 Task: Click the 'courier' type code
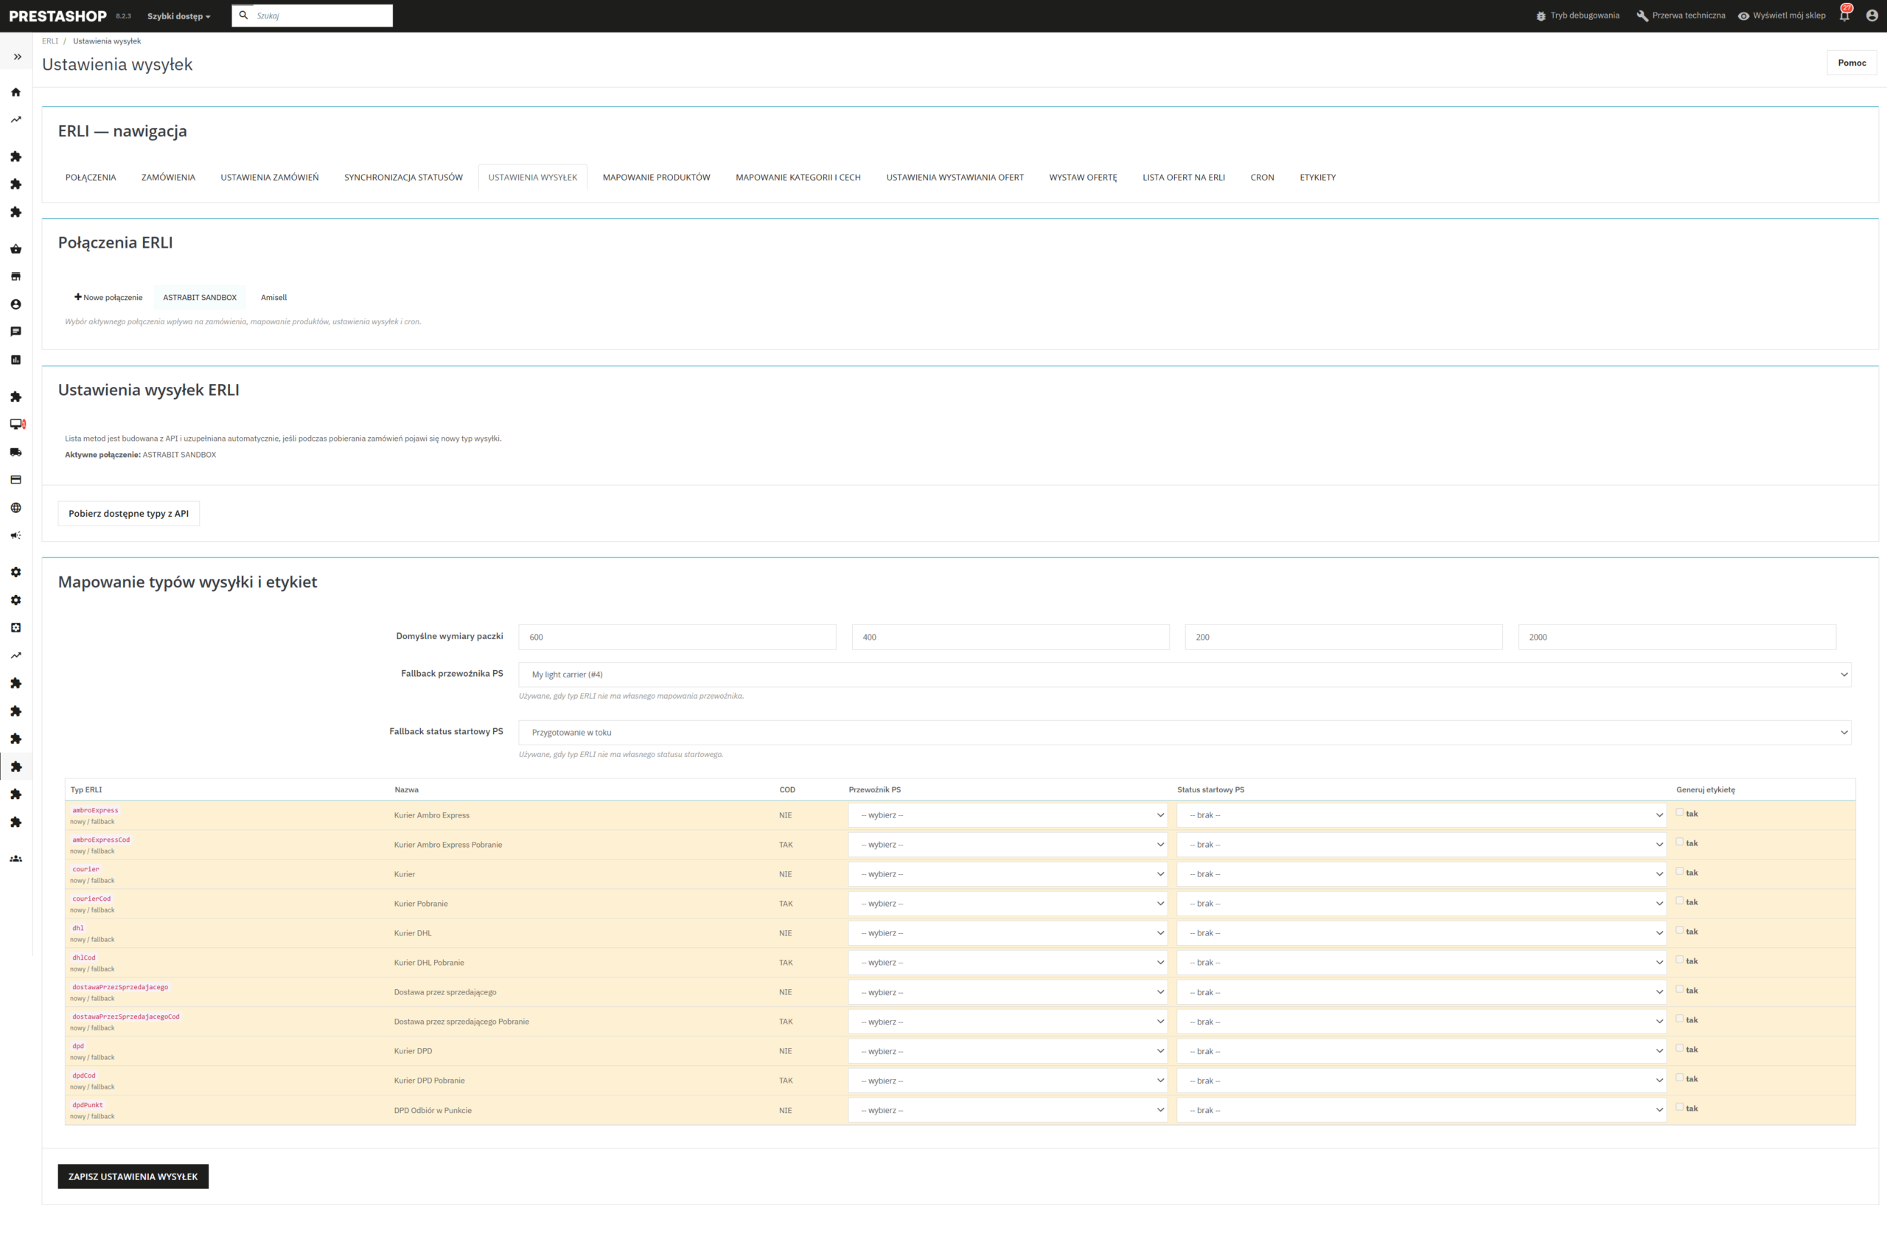tap(86, 869)
